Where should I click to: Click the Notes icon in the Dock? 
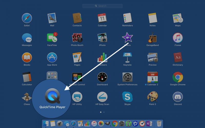point(53,123)
